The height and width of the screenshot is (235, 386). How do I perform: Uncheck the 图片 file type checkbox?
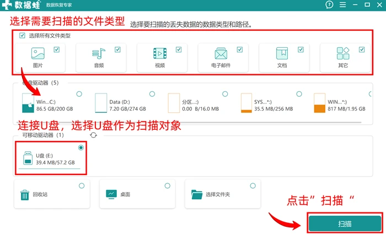[x=57, y=50]
